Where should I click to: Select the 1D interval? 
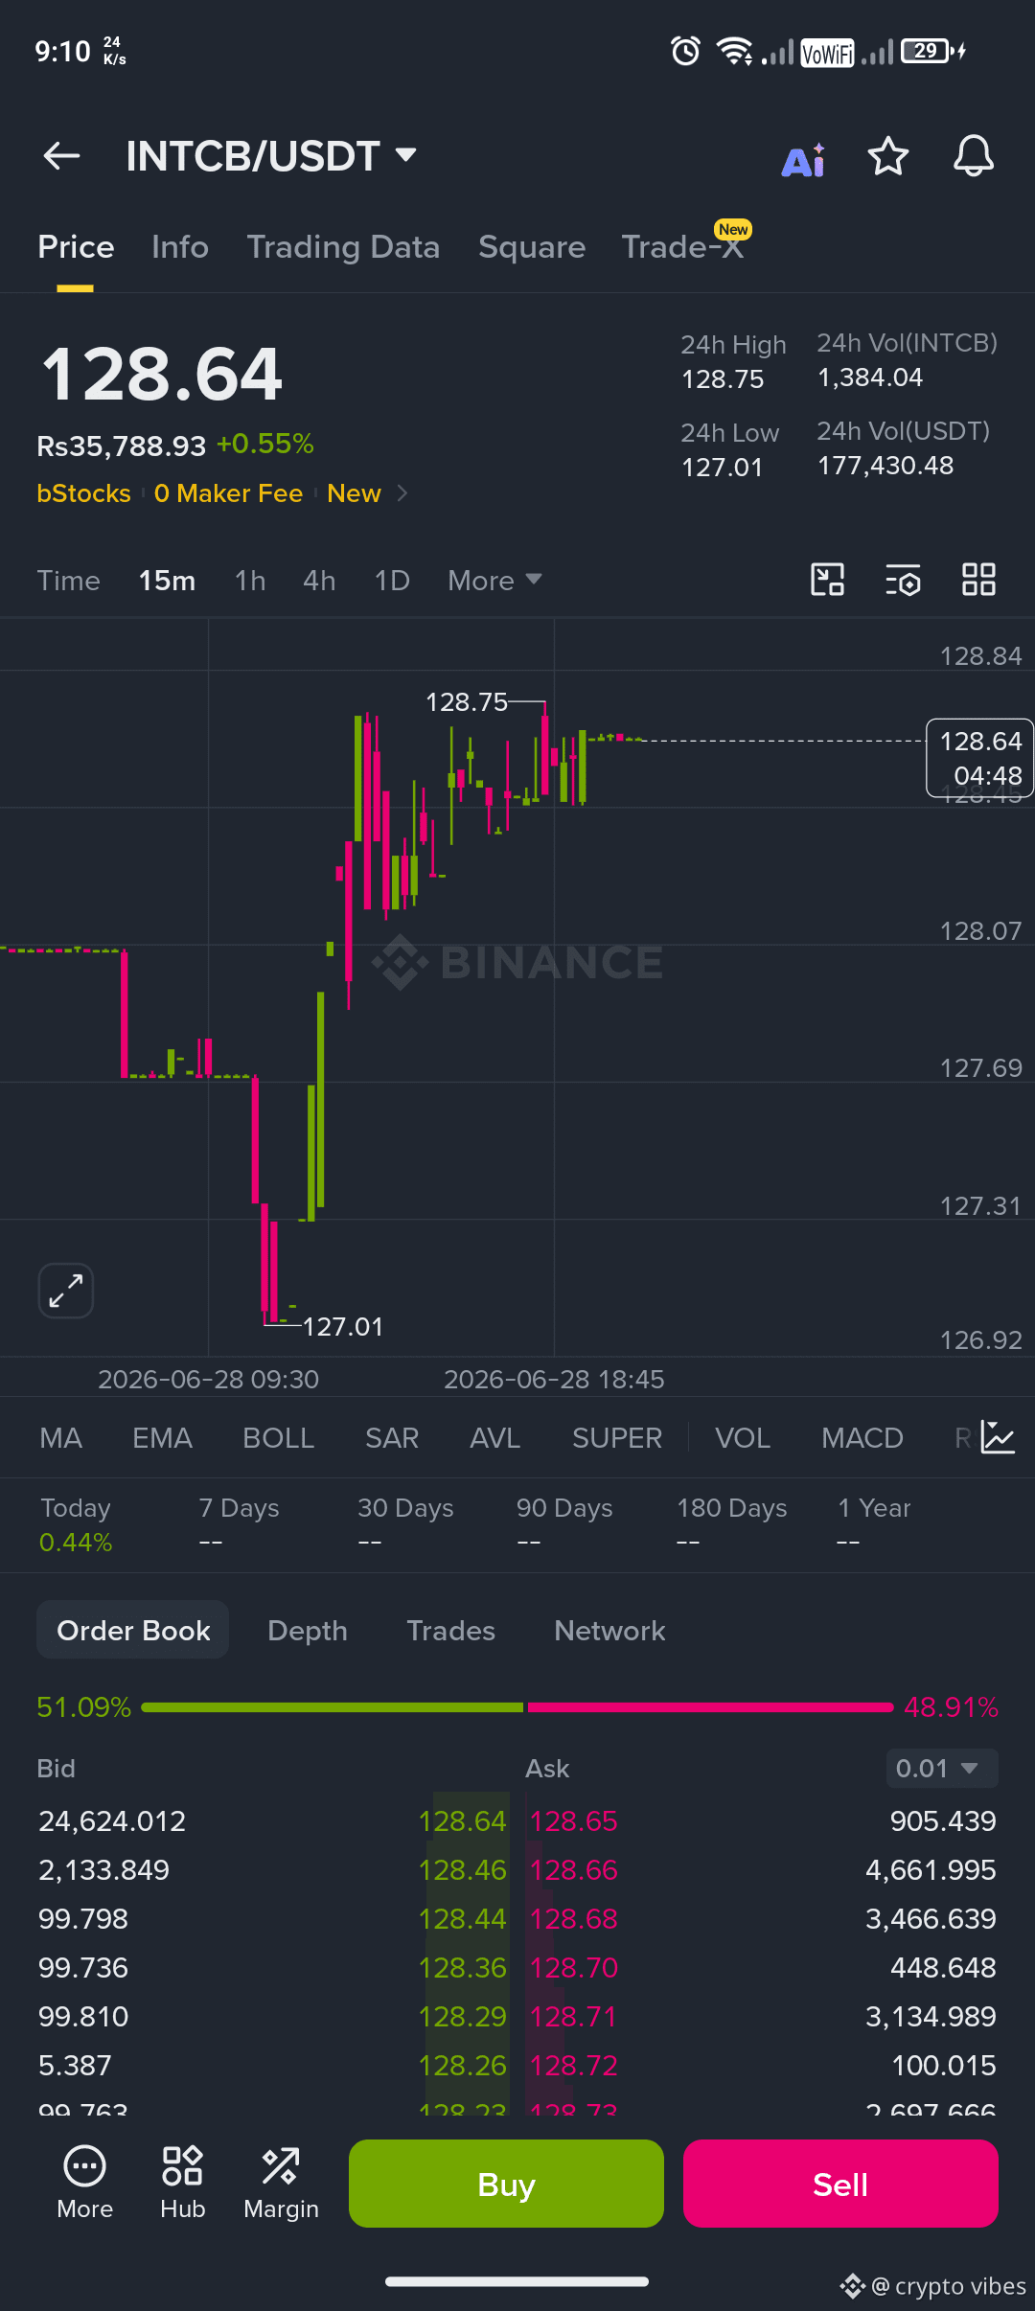392,581
